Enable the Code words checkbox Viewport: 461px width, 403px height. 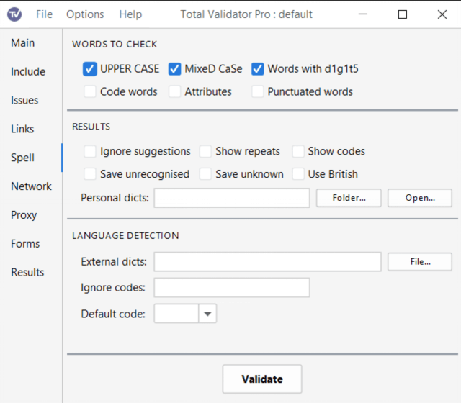tap(90, 91)
